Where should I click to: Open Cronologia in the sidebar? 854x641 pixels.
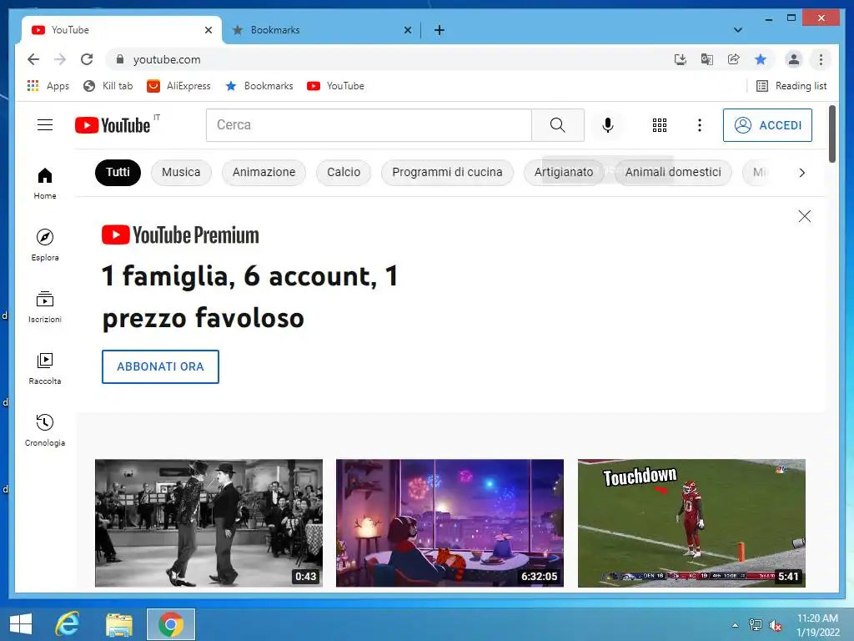(x=45, y=430)
